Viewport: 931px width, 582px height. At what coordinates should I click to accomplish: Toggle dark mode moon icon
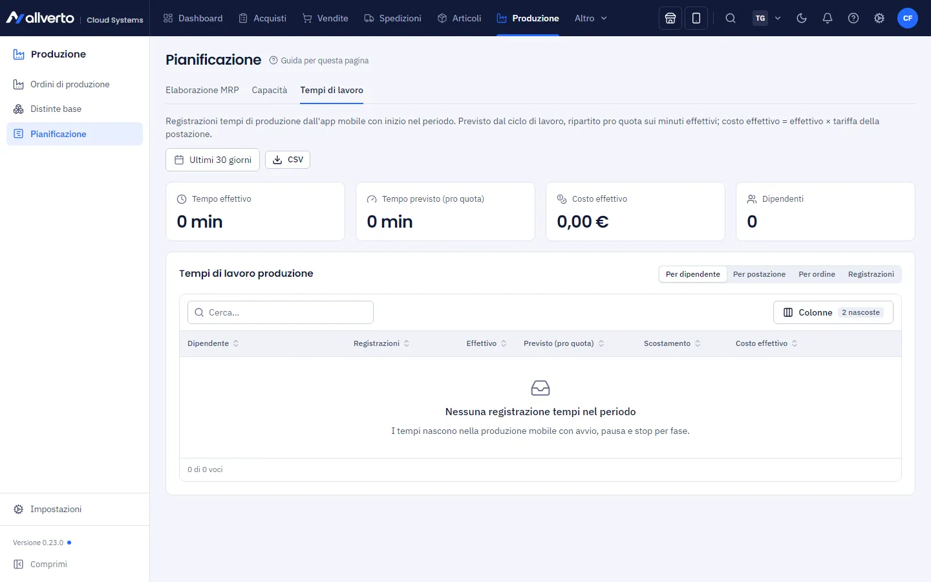click(x=802, y=18)
